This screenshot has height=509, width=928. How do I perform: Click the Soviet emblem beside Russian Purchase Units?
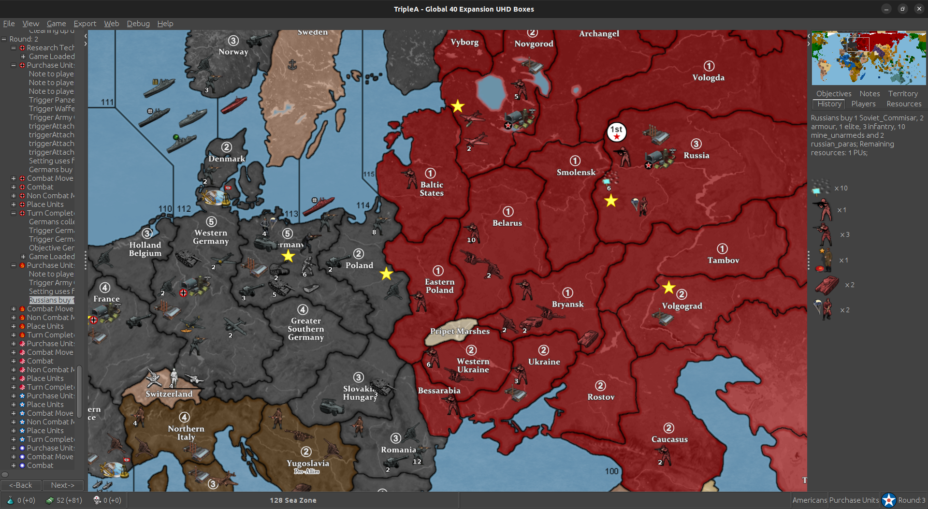[22, 265]
